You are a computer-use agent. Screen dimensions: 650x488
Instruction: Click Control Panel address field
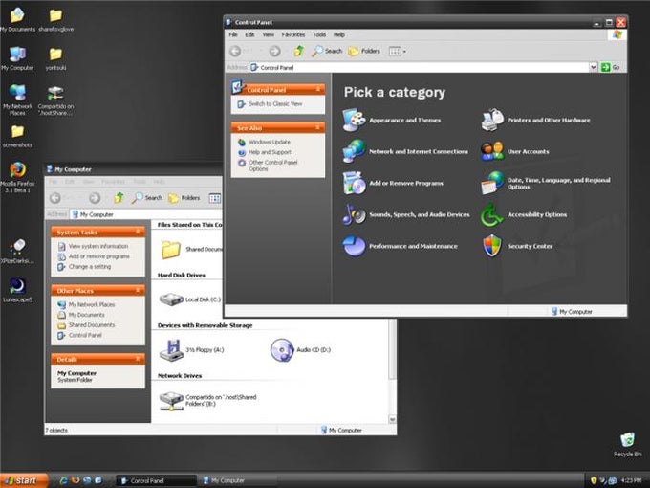pyautogui.click(x=419, y=67)
